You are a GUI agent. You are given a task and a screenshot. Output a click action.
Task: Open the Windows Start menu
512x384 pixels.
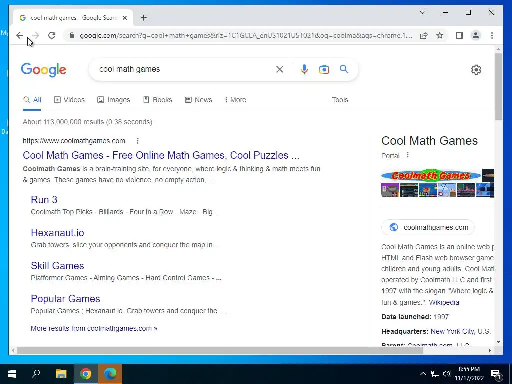pos(12,374)
